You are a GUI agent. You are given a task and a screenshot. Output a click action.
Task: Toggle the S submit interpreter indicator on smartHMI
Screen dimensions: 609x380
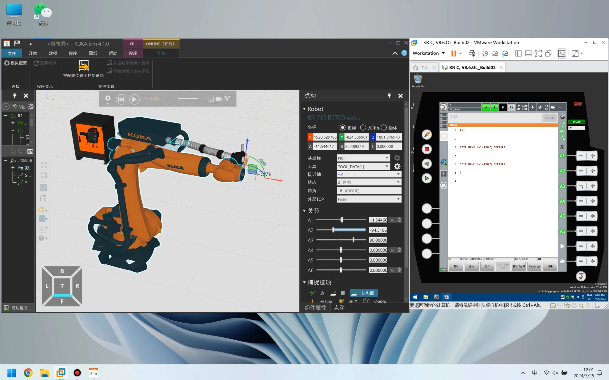click(x=486, y=107)
